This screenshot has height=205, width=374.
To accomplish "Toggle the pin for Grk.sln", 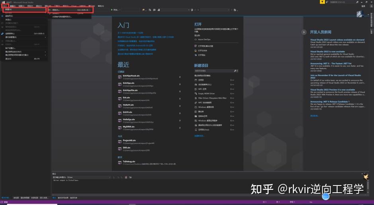I will click(x=180, y=99).
